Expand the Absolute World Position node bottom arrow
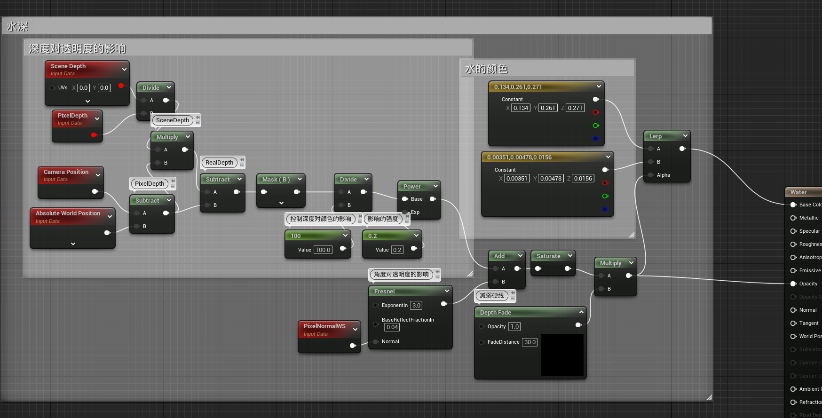Image resolution: width=822 pixels, height=418 pixels. 73,244
